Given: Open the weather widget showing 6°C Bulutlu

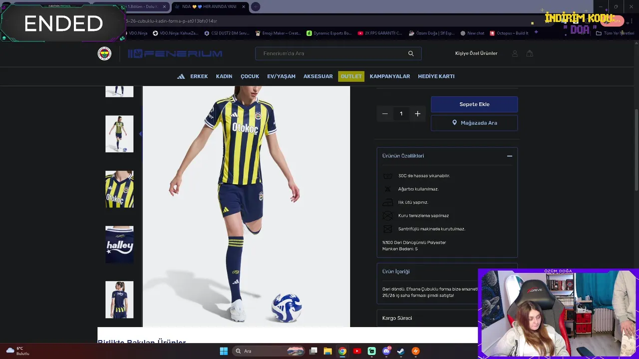Looking at the screenshot, I should coord(18,351).
